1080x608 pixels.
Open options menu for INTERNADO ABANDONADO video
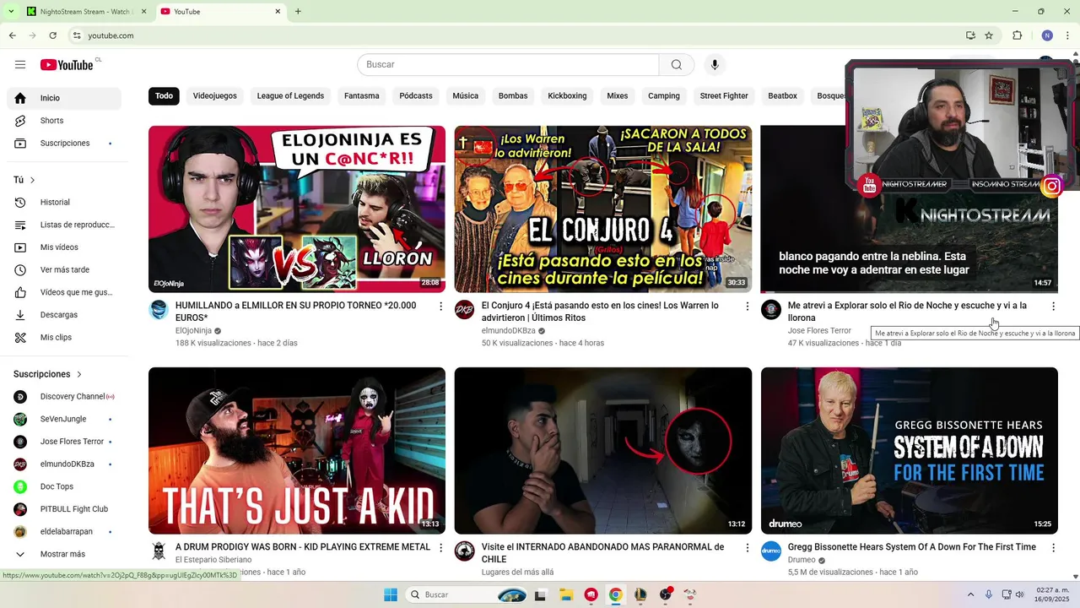(747, 548)
